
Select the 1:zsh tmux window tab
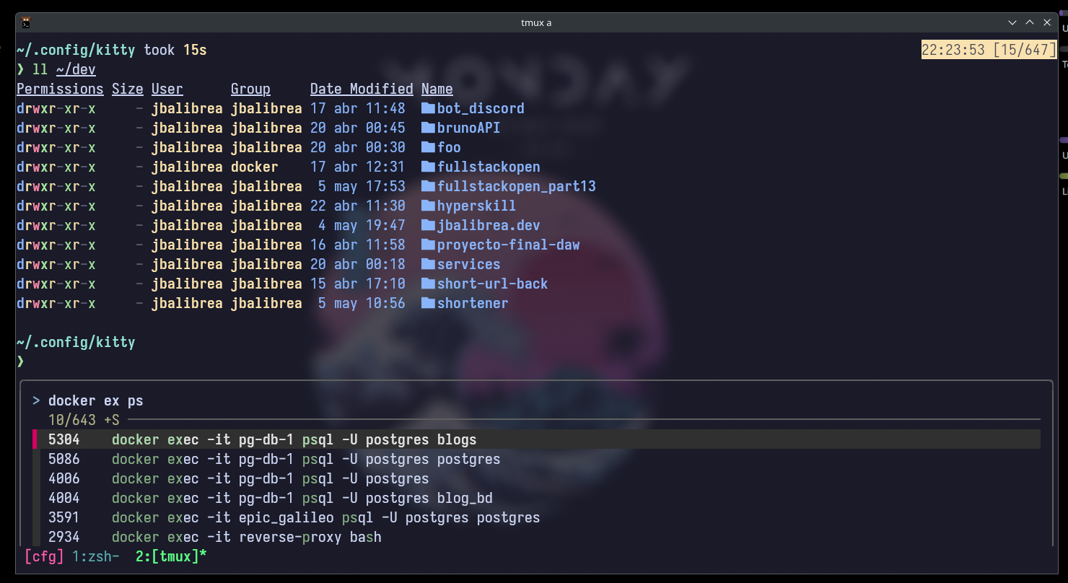click(96, 556)
